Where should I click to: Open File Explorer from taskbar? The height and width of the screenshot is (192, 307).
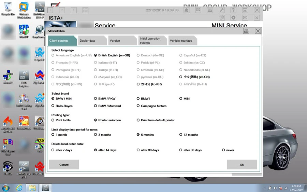click(x=32, y=188)
